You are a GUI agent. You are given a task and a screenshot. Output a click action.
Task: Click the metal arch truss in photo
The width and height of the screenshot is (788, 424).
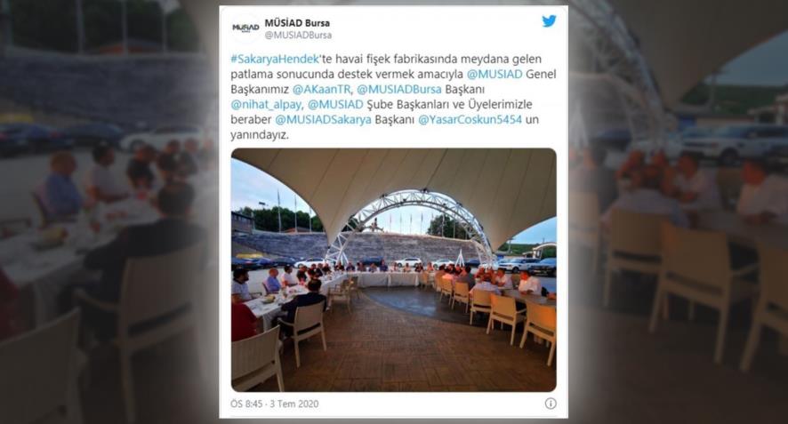(x=410, y=216)
